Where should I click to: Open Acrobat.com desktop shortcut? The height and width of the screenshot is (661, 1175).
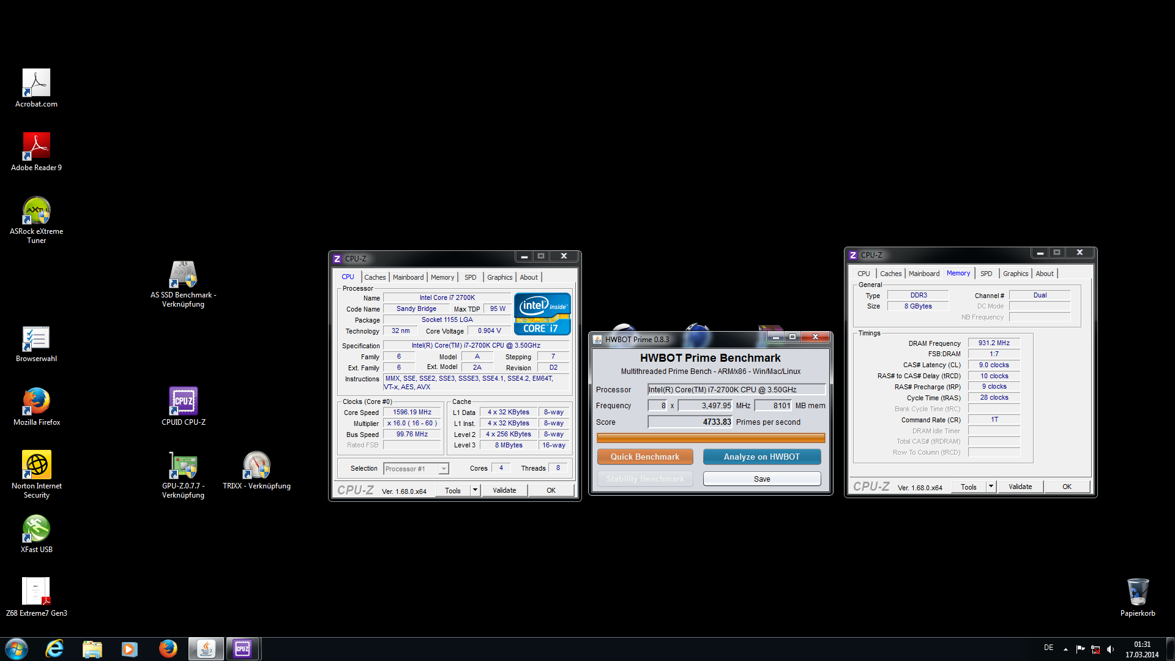tap(36, 88)
